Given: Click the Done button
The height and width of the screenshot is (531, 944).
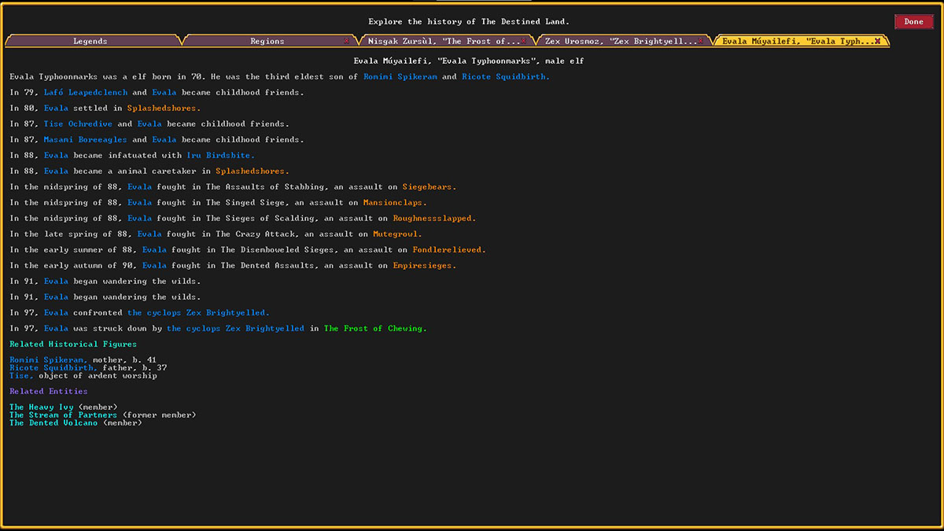Looking at the screenshot, I should 913,21.
